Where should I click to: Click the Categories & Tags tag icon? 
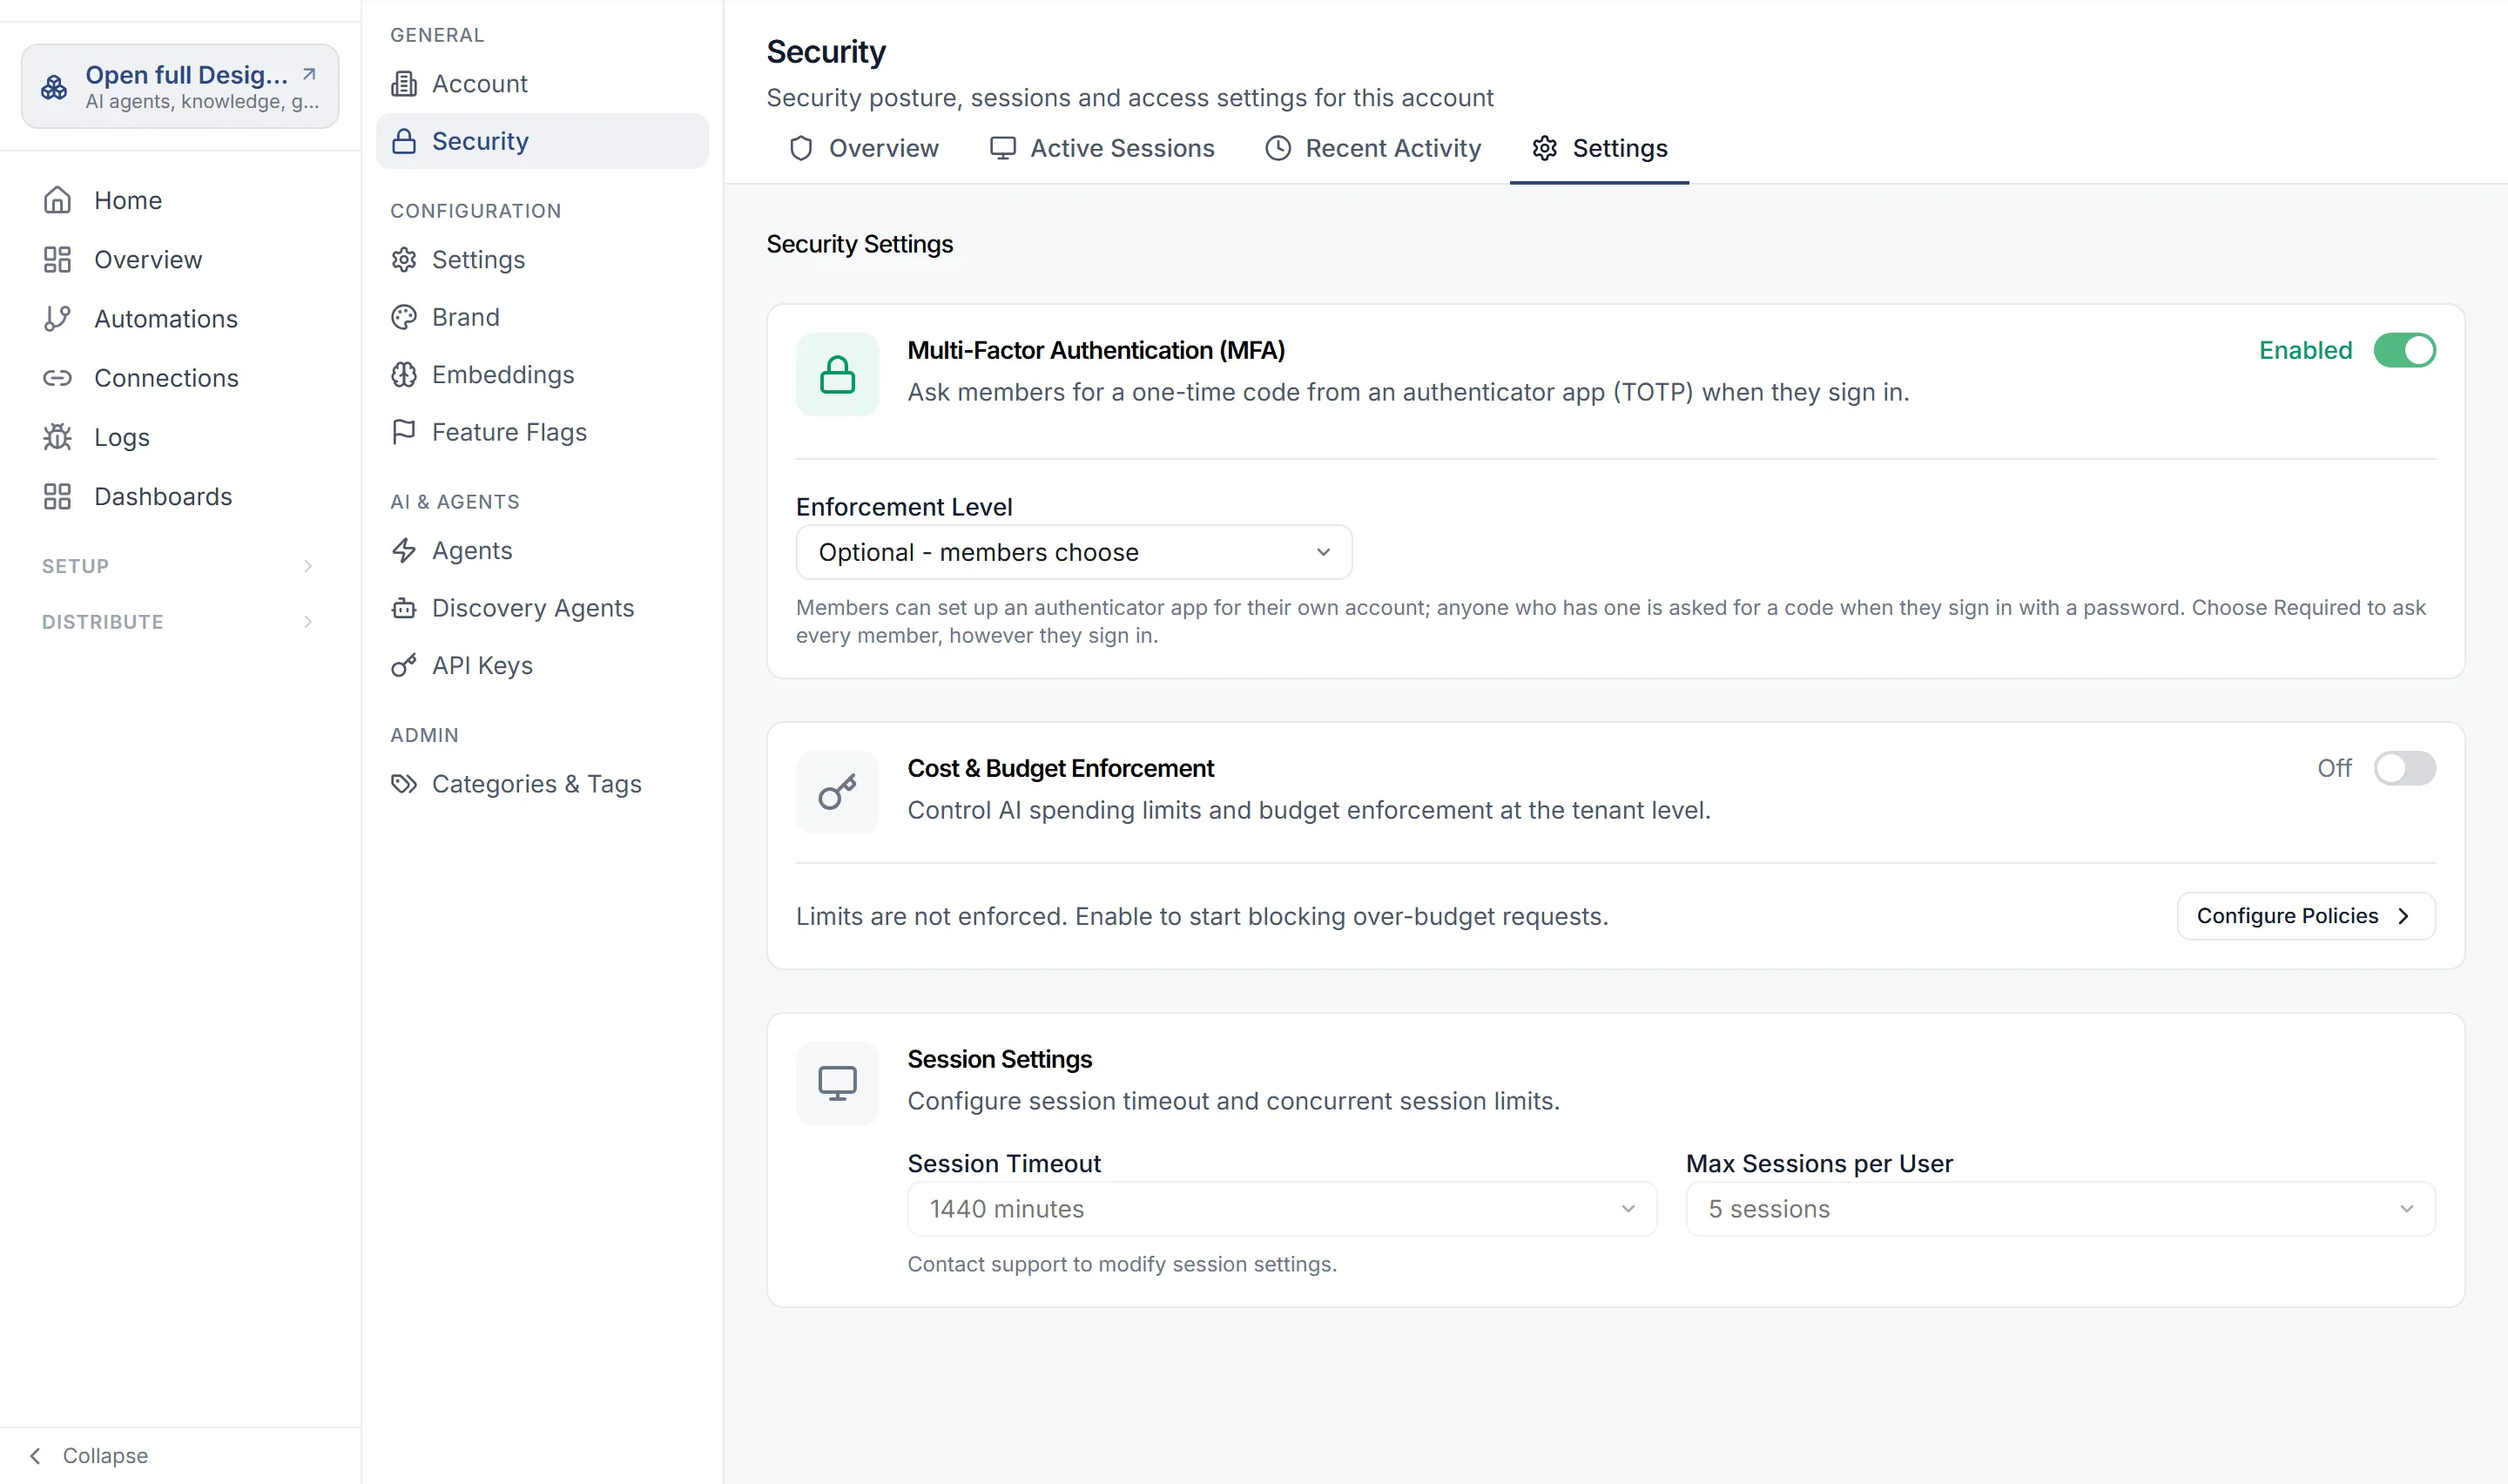[404, 784]
